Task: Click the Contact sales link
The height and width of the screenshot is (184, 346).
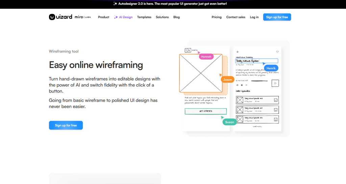Action: (236, 17)
